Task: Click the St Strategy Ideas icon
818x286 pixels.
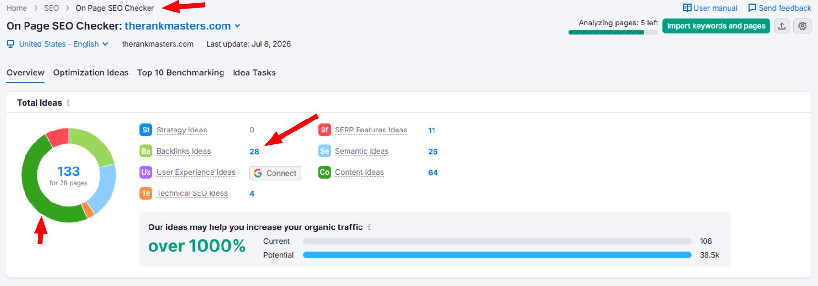Action: [146, 130]
